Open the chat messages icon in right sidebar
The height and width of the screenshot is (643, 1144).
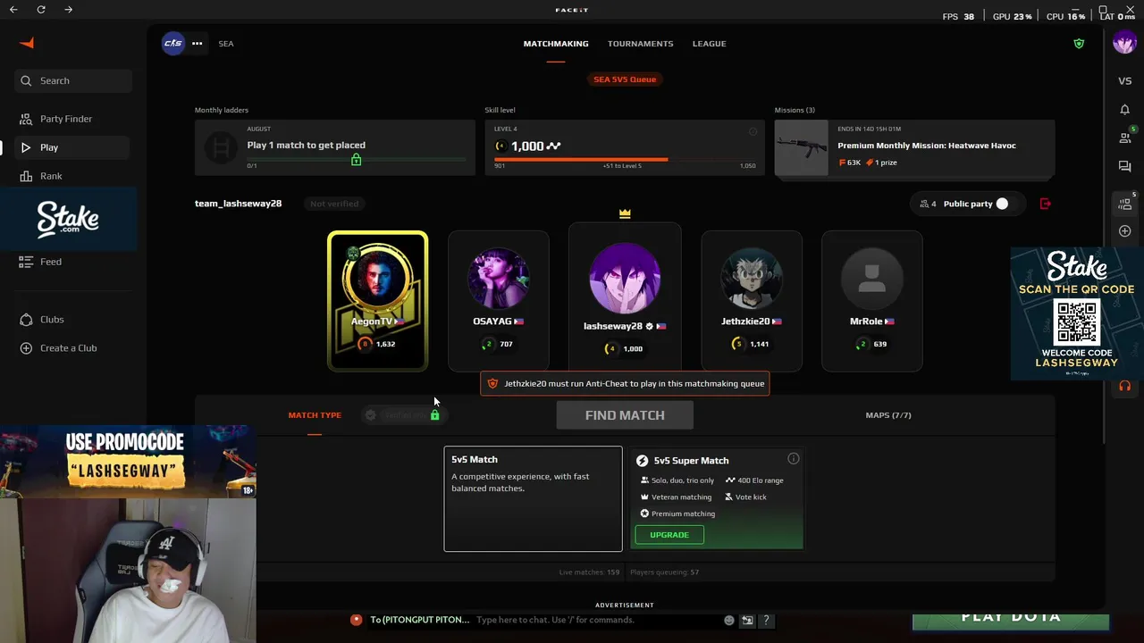pos(1124,167)
